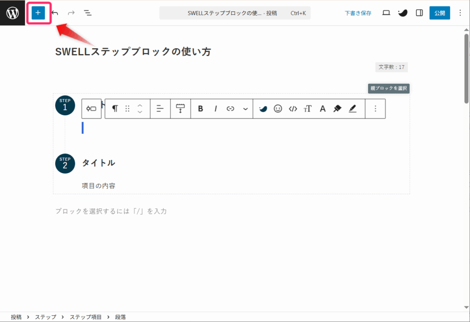Select the ステップ breadcrumb item

click(x=45, y=317)
